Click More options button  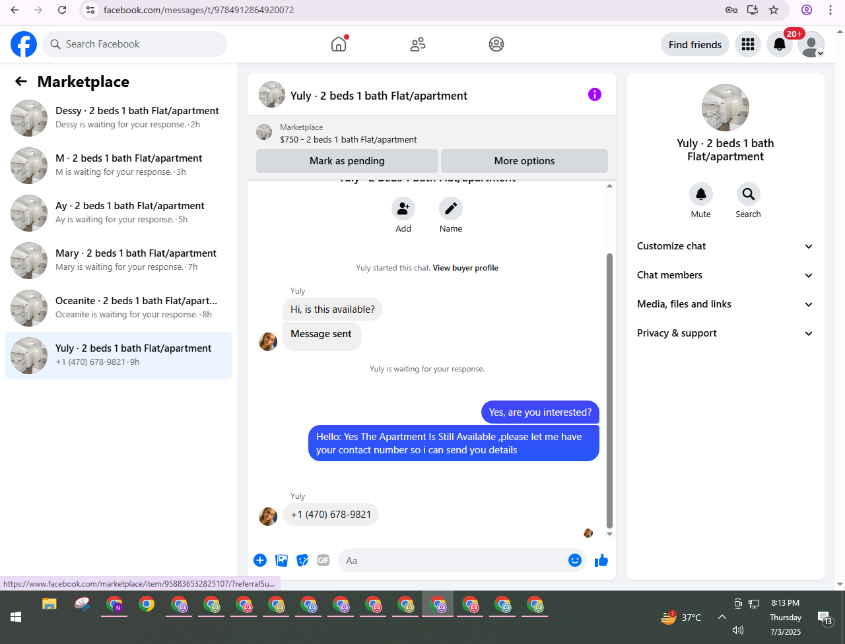pyautogui.click(x=524, y=161)
